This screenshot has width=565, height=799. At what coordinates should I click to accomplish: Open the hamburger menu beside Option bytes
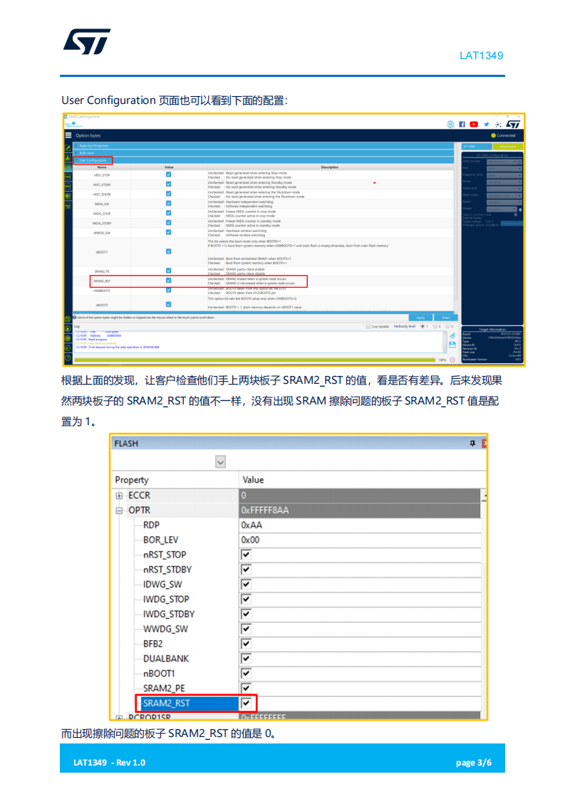[x=68, y=135]
